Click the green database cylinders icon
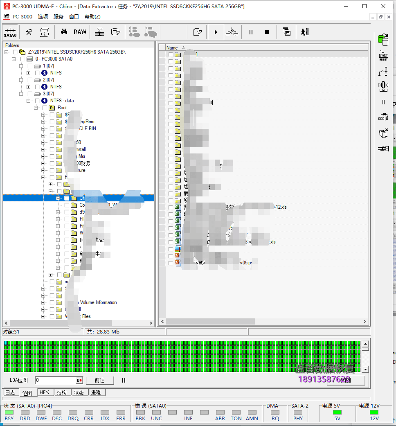This screenshot has width=396, height=426. [x=383, y=40]
